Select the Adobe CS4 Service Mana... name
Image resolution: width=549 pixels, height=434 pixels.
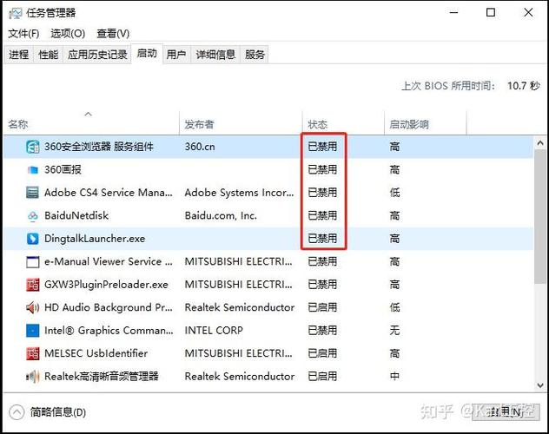pos(109,193)
